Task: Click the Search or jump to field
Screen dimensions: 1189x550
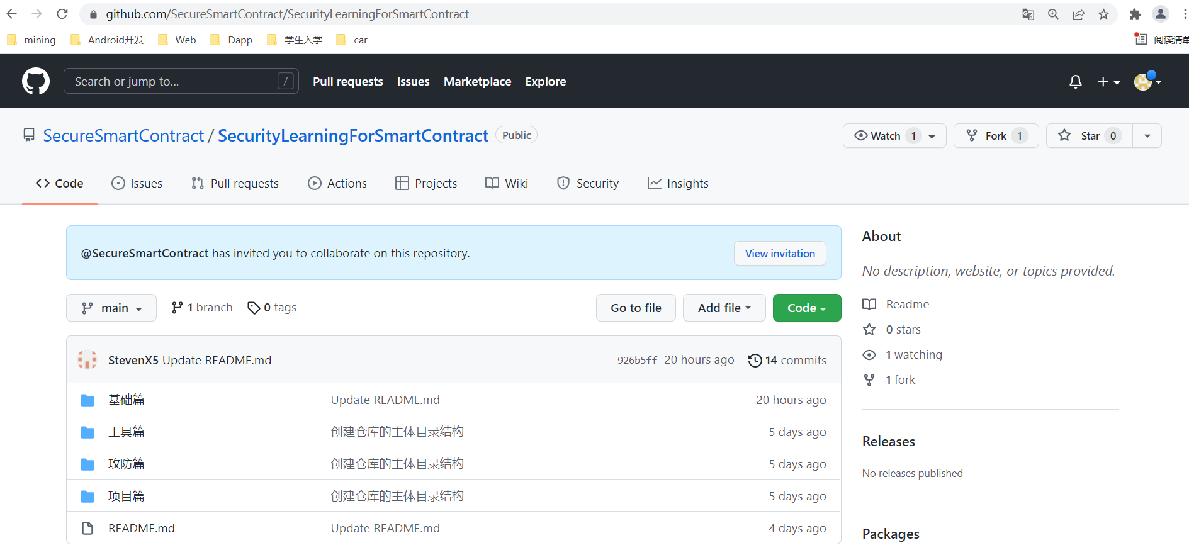Action: pos(181,81)
